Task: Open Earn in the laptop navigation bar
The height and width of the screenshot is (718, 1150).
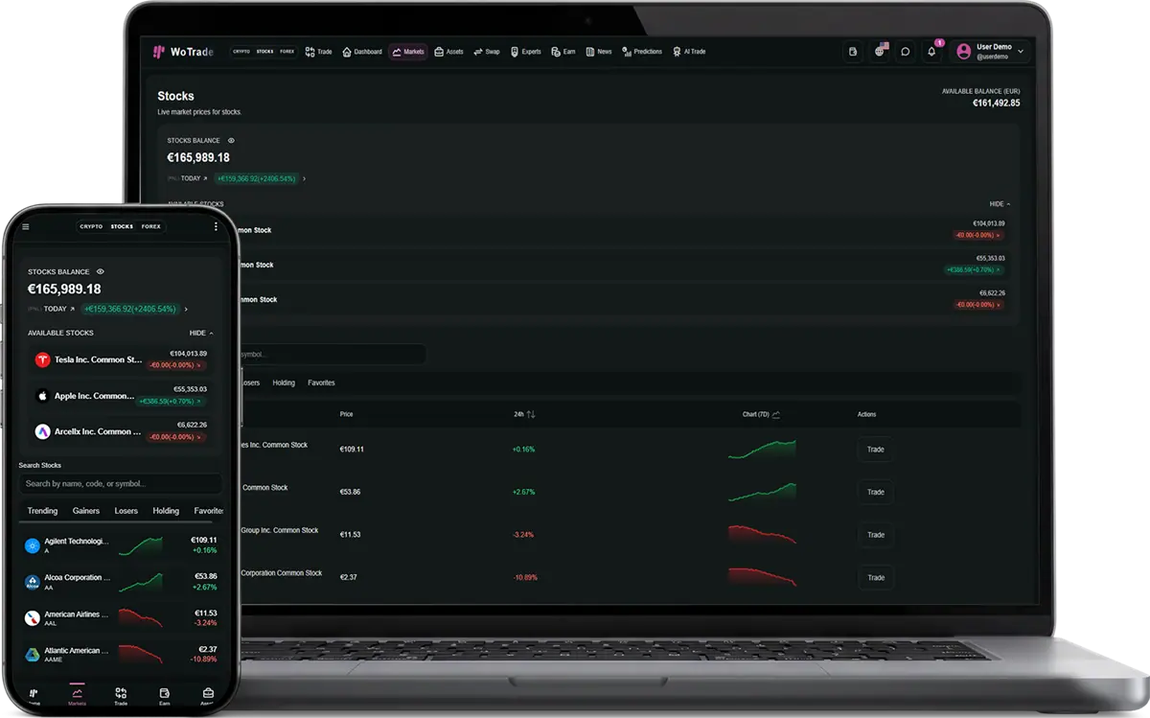Action: click(x=563, y=52)
